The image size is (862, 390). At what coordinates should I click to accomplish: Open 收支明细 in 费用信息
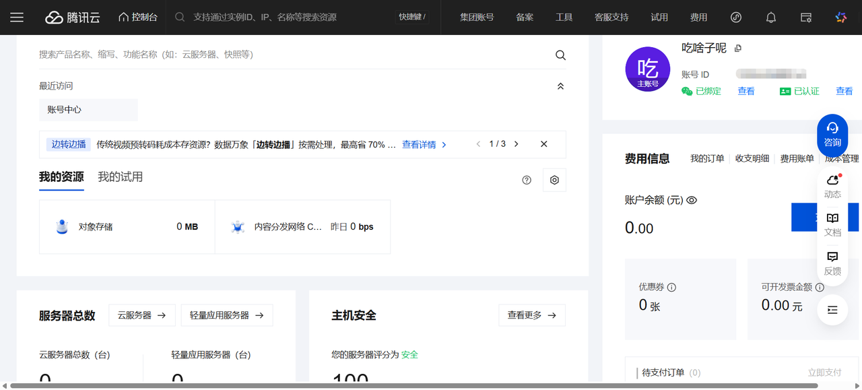[752, 159]
